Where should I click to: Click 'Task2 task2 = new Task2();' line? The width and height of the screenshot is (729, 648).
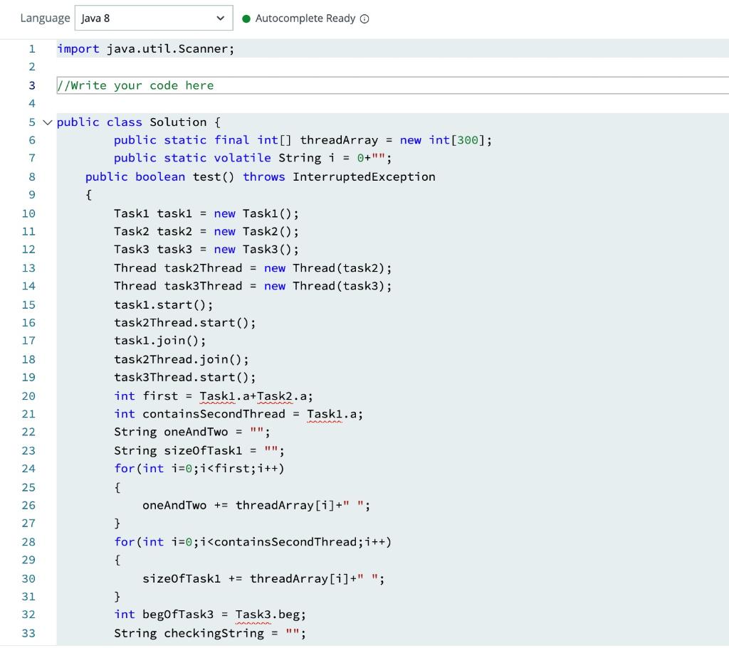coord(206,231)
